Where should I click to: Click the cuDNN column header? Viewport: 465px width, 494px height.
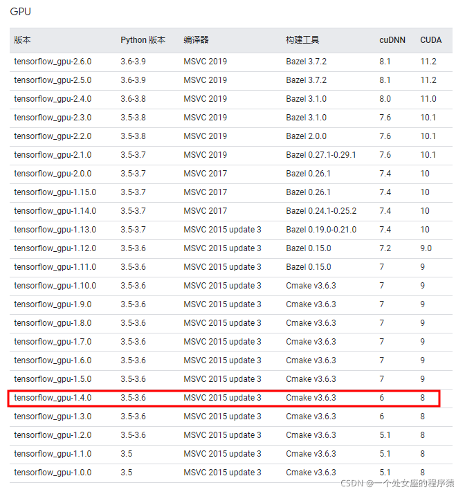pos(392,40)
